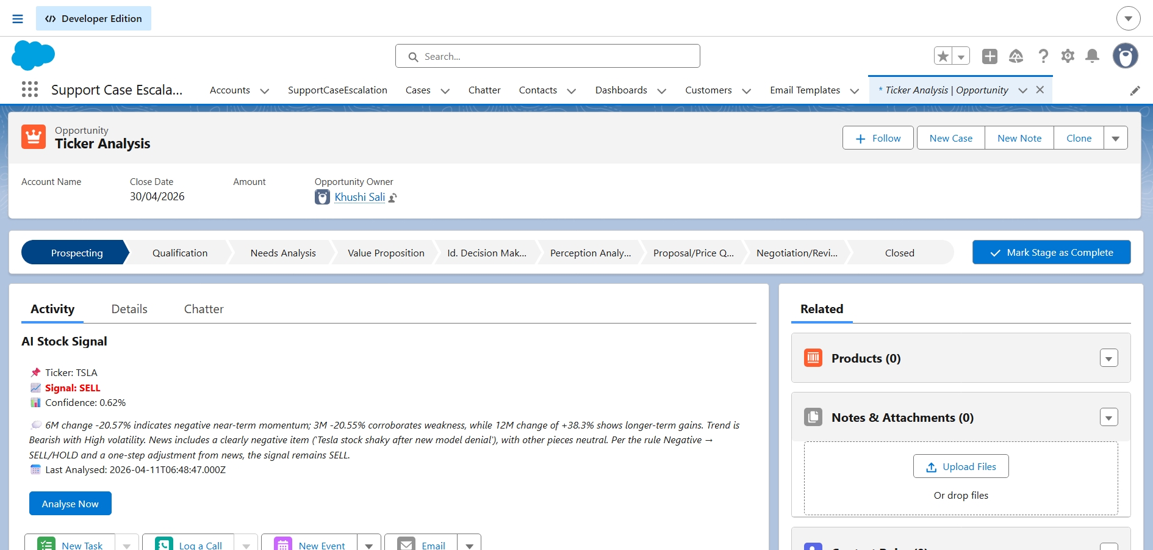Open Trailhead guidance center icon
The width and height of the screenshot is (1153, 550).
1016,56
